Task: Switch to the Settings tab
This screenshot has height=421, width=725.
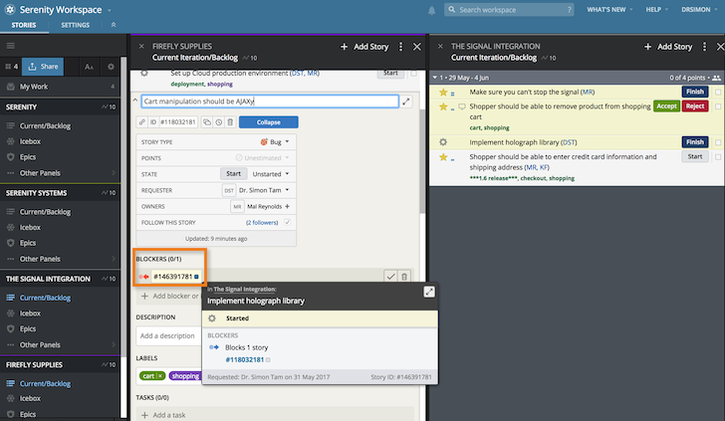Action: tap(75, 24)
